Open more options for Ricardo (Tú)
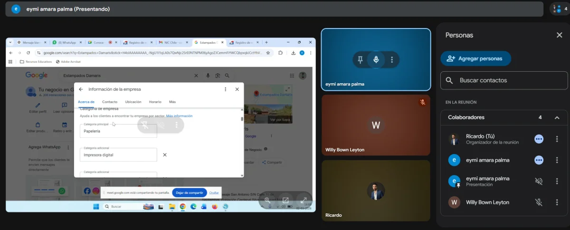This screenshot has height=230, width=570. [x=557, y=139]
